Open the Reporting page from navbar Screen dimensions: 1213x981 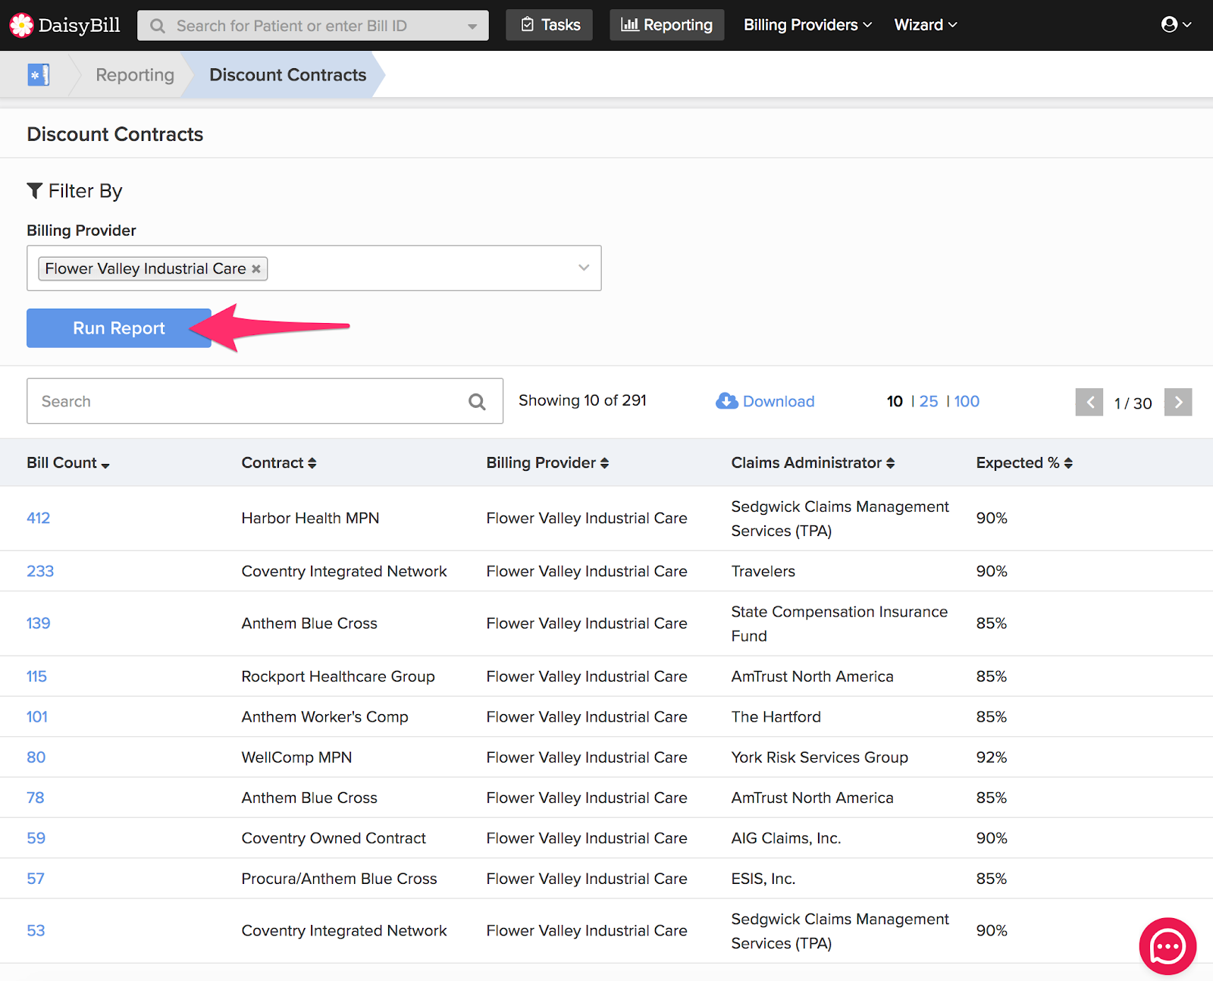pos(666,25)
